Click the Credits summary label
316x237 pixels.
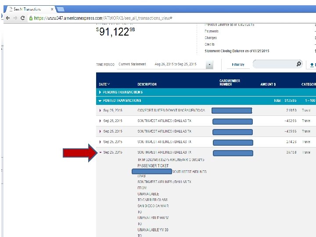pos(210,44)
